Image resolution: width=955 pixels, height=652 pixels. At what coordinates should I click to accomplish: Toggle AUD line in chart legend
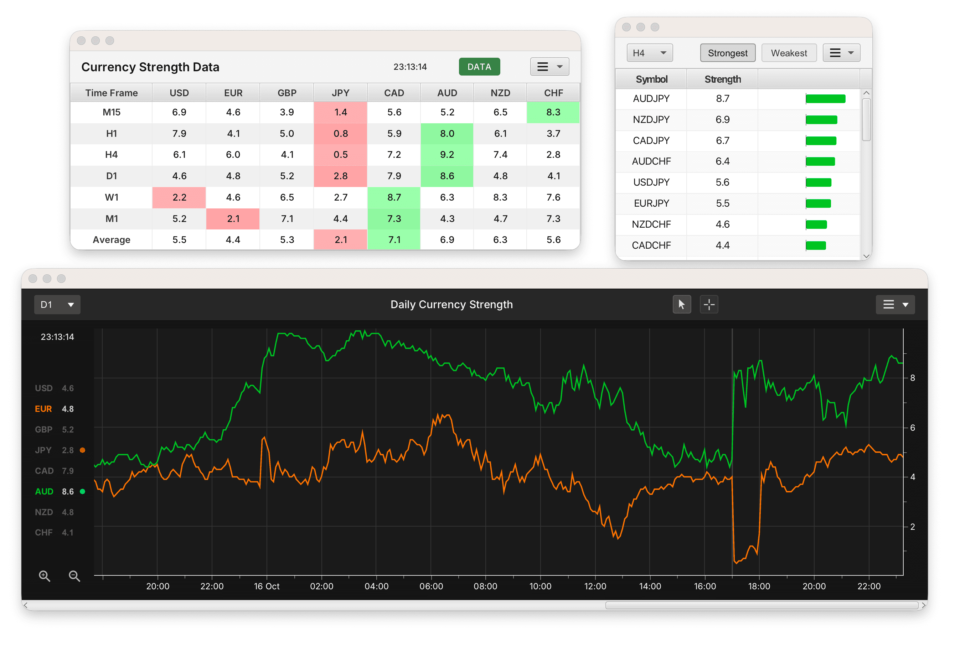click(54, 491)
